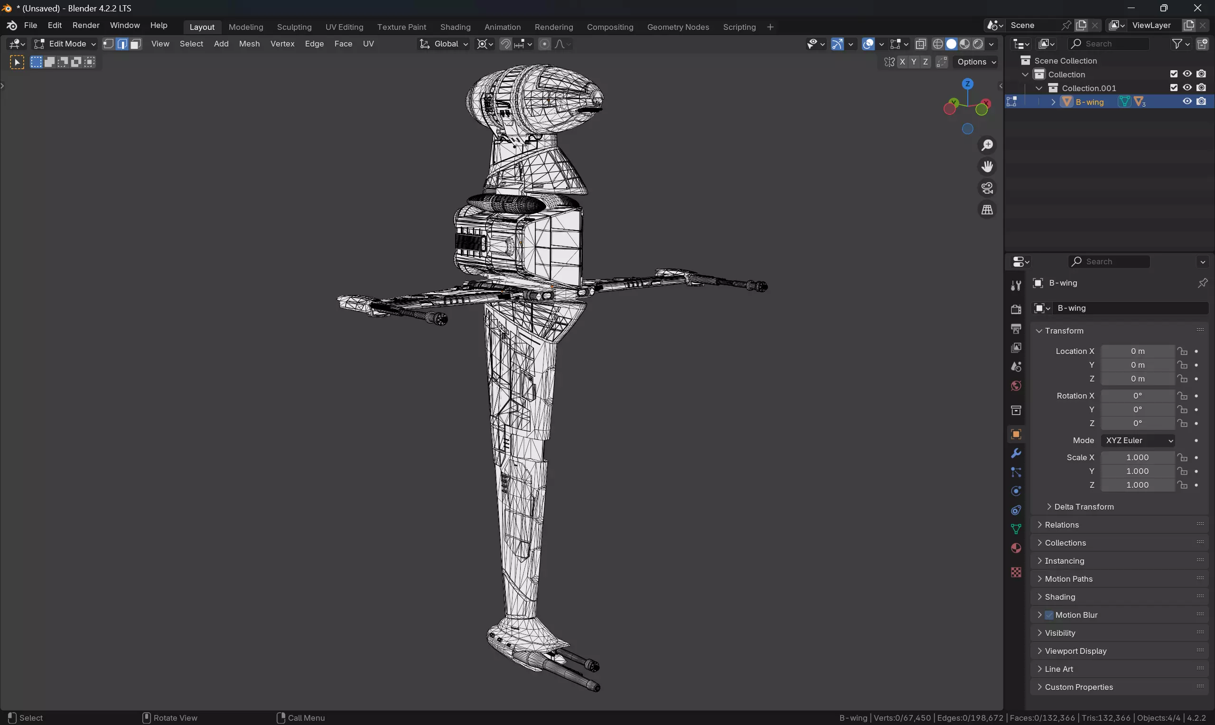The height and width of the screenshot is (725, 1215).
Task: Click Scale X value field
Action: pos(1137,458)
